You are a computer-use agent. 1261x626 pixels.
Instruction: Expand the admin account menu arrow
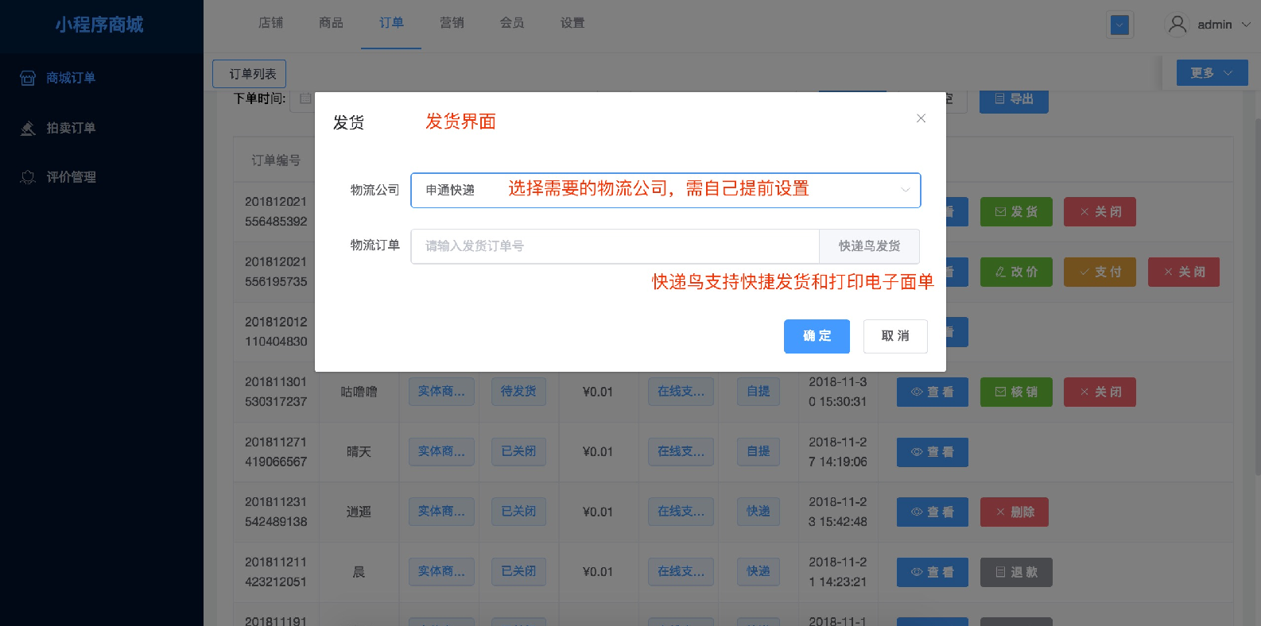[x=1246, y=25]
